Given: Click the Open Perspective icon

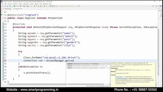Looking at the screenshot, I should pyautogui.click(x=156, y=6).
